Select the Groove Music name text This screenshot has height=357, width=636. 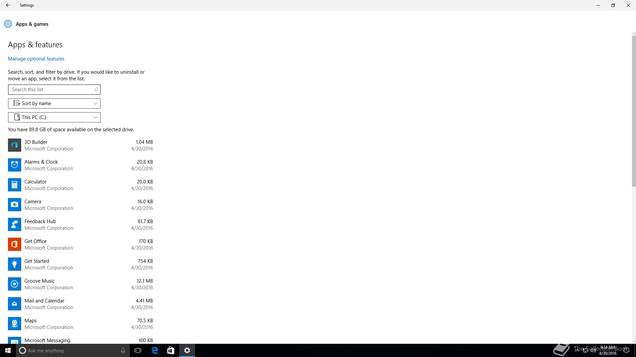click(x=39, y=281)
